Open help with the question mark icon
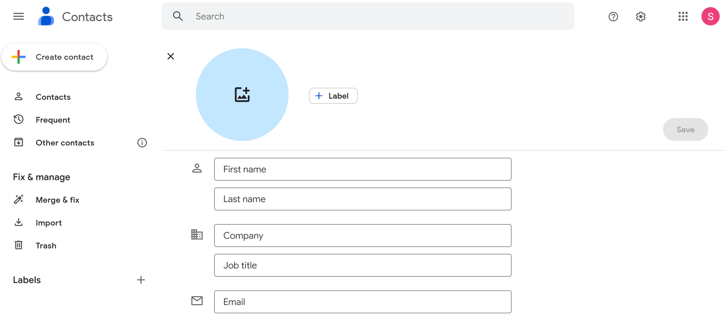Viewport: 726px width, 319px height. 613,17
